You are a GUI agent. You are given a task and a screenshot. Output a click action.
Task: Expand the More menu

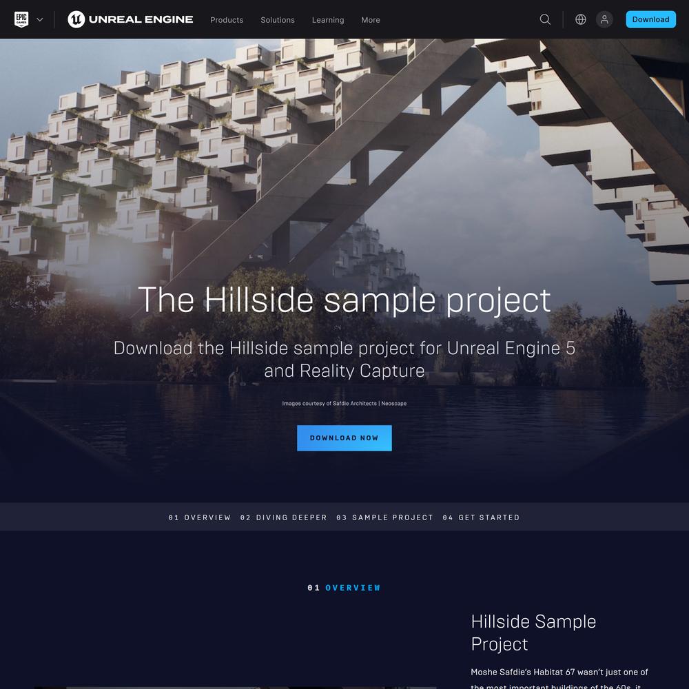(371, 20)
